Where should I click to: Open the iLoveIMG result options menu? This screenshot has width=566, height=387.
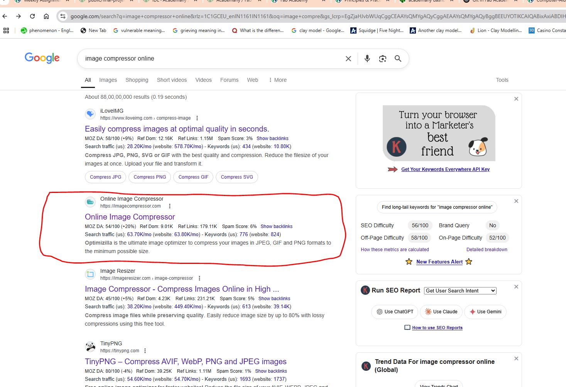pos(197,118)
